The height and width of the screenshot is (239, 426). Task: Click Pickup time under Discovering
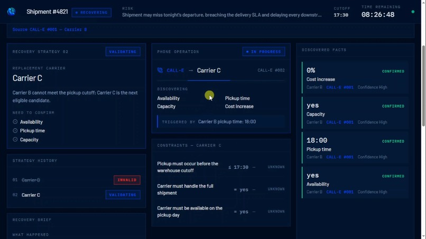click(237, 99)
